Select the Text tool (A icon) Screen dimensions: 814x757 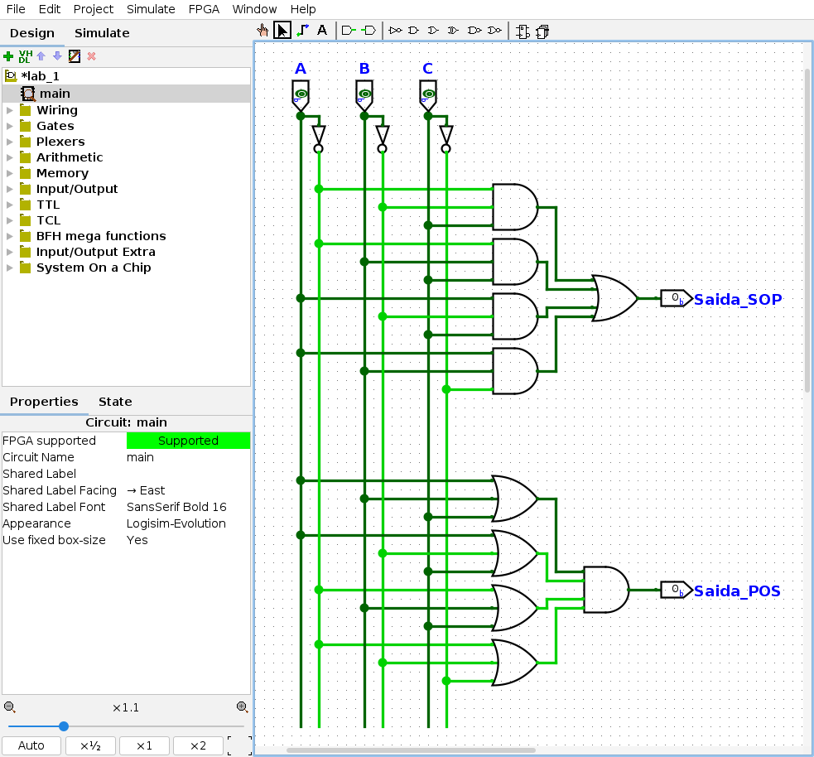(x=322, y=31)
